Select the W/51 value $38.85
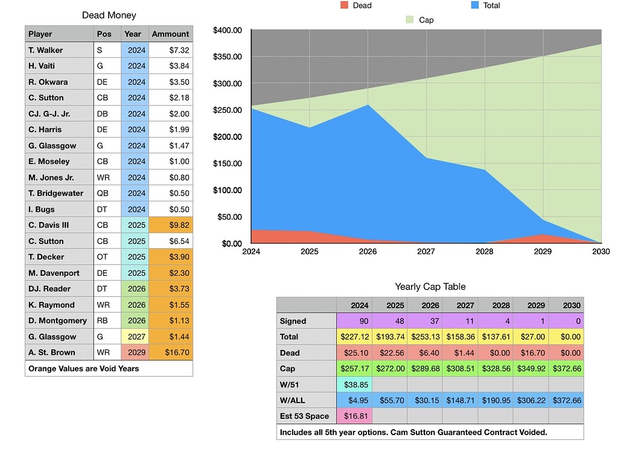Screen dimensions: 618x449 tap(354, 384)
